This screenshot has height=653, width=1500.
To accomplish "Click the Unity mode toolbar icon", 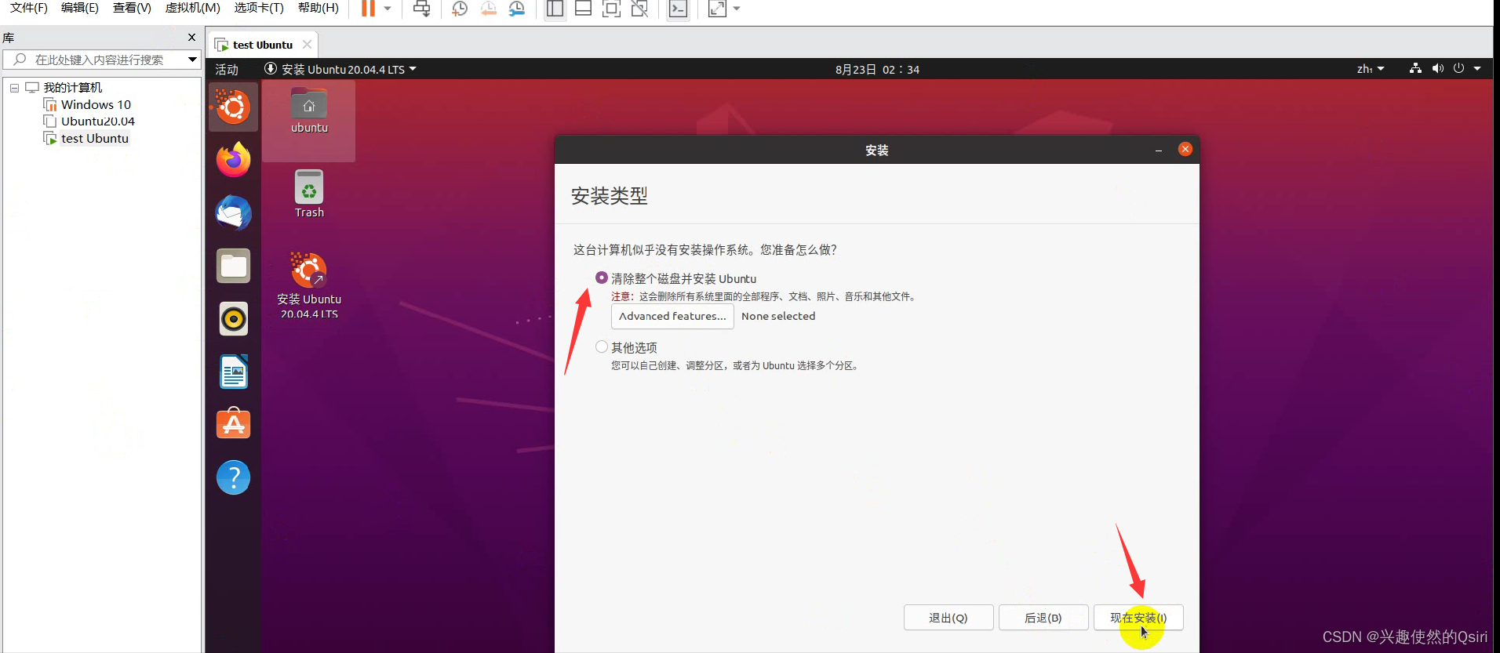I will 639,9.
